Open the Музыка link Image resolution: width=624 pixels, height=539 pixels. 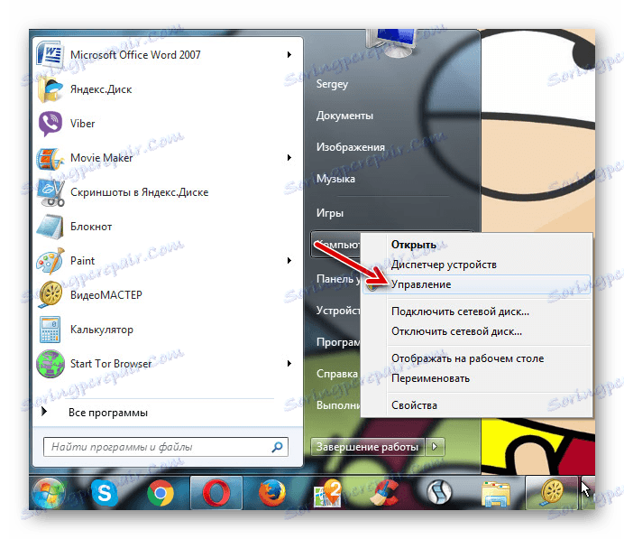point(335,179)
